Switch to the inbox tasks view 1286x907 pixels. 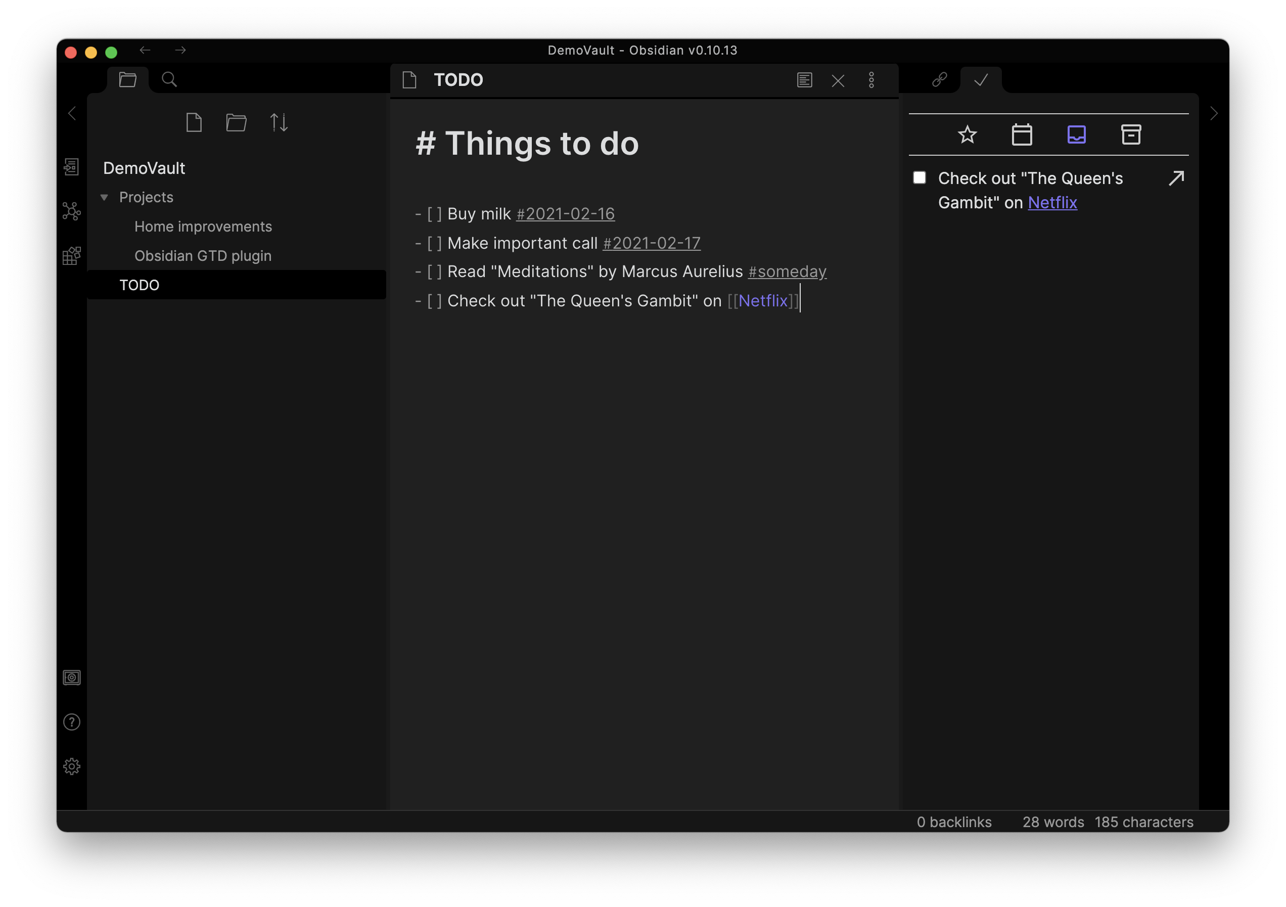[1076, 134]
